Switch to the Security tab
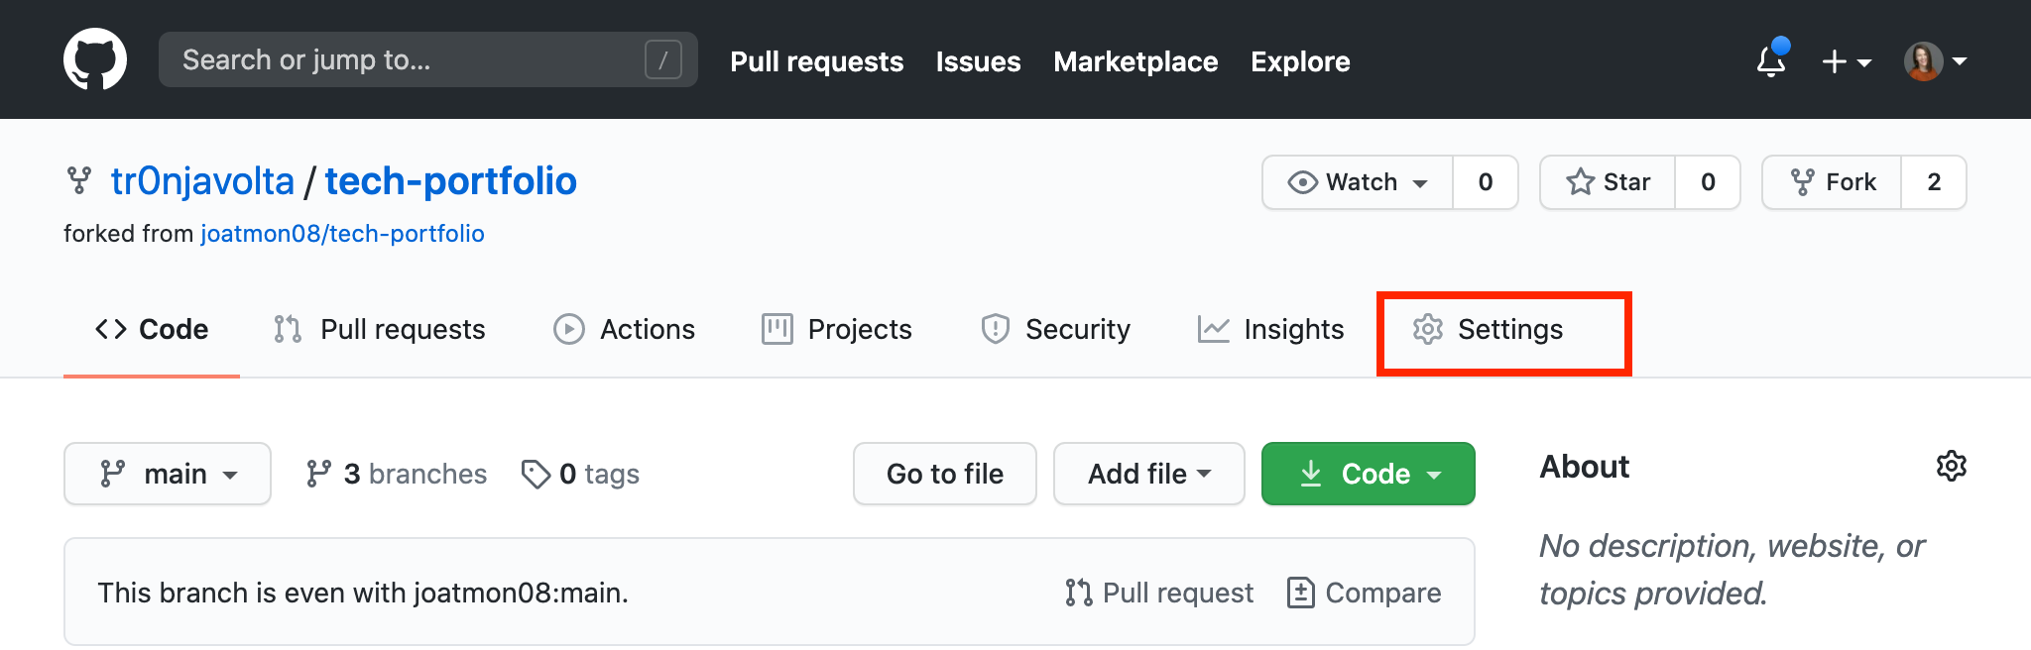 (1055, 329)
